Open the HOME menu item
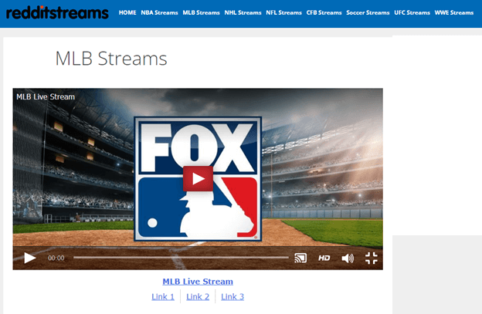The image size is (482, 314). click(x=127, y=12)
